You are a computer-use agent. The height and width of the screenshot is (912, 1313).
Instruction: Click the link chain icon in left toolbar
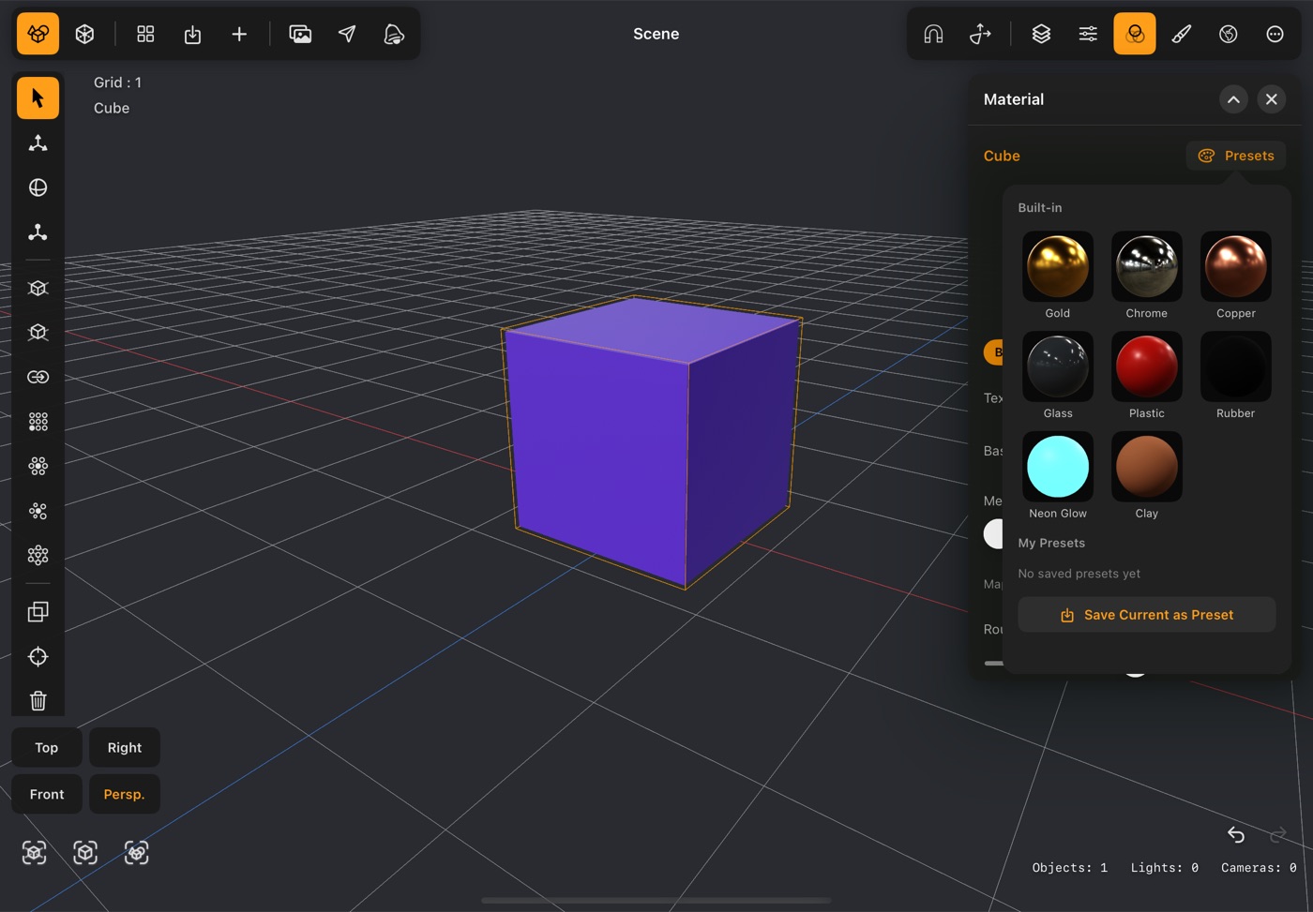coord(38,377)
